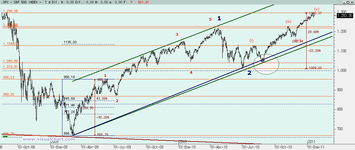Click the 900 price axis value
Screen dimensions: 355x150
coord(340,90)
